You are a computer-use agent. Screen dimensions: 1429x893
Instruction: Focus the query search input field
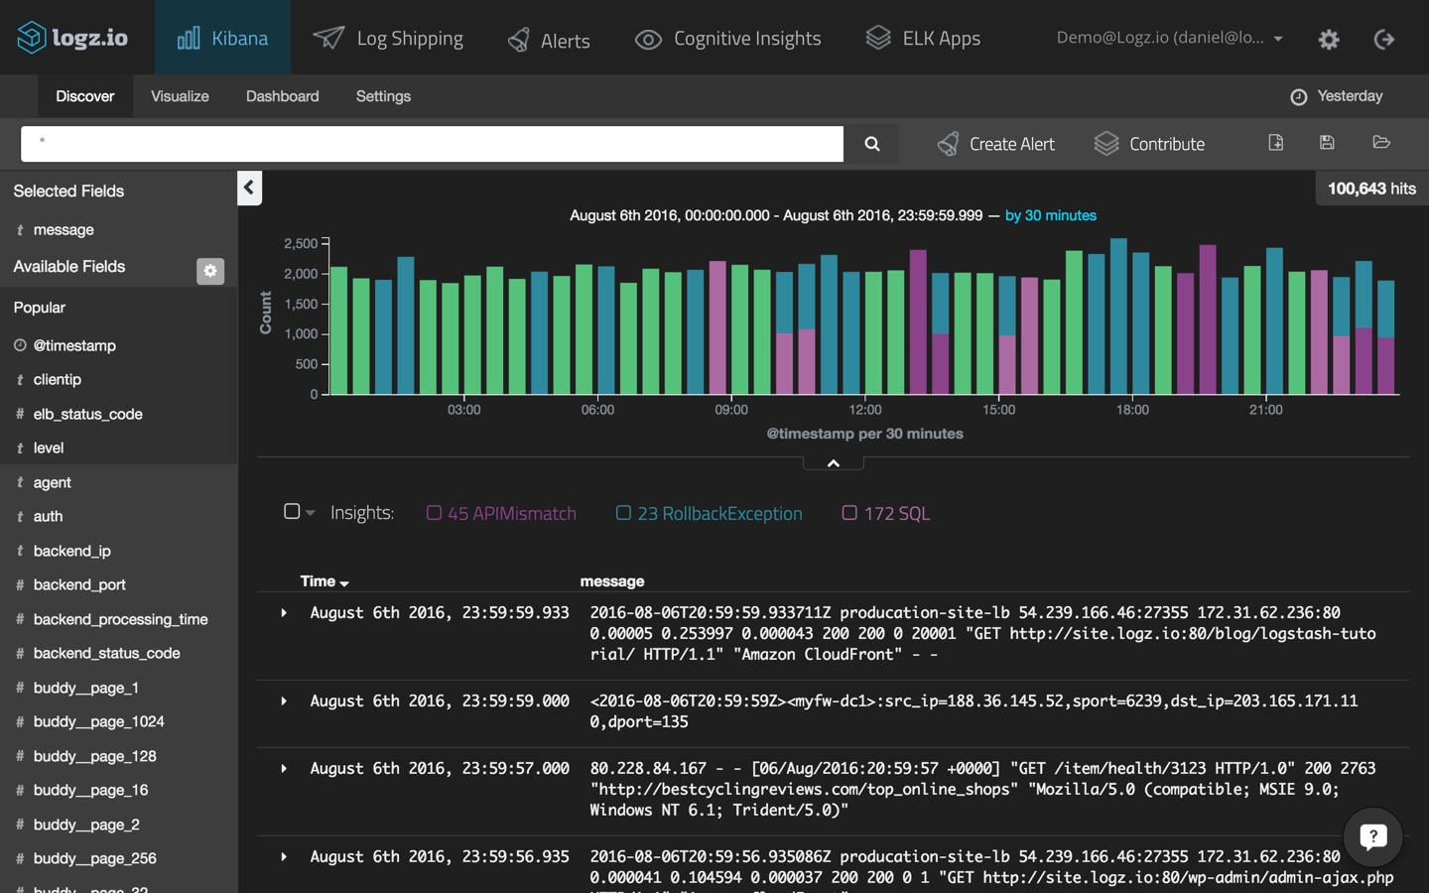pyautogui.click(x=432, y=144)
